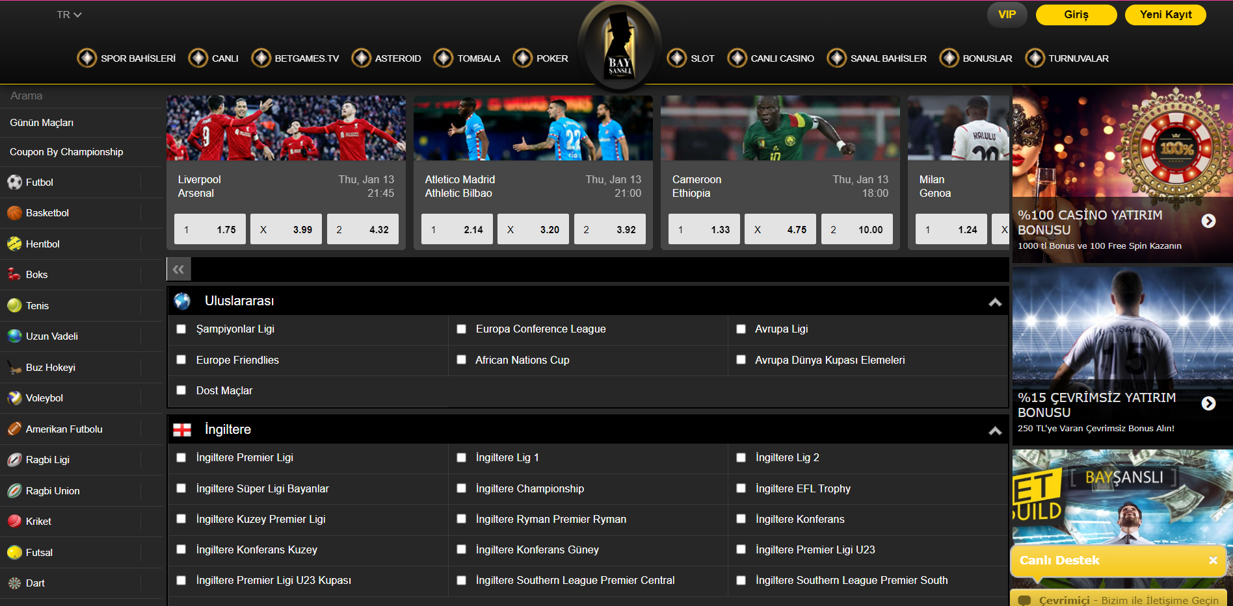Click the VIP button
Screen dimensions: 1233x606
(x=1007, y=14)
